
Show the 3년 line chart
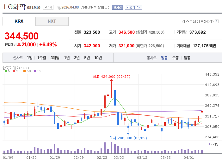77,58
